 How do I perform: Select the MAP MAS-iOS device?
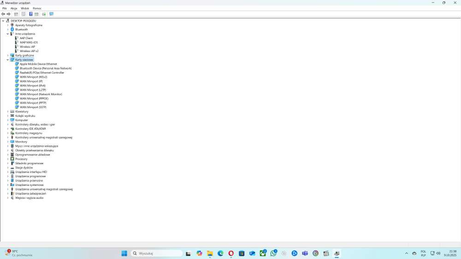tap(29, 42)
